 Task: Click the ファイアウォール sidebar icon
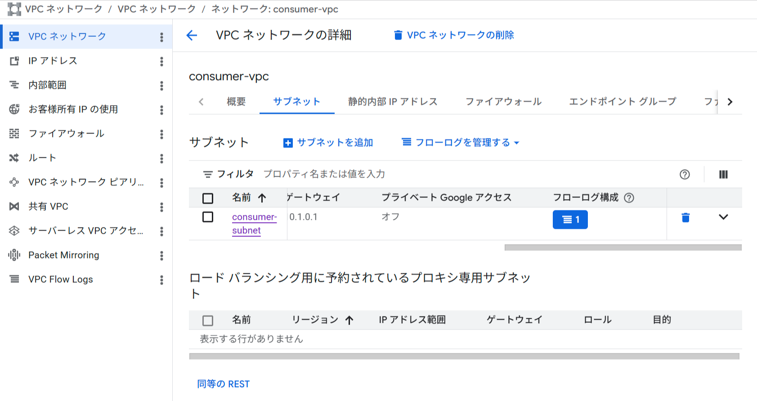[x=14, y=134]
